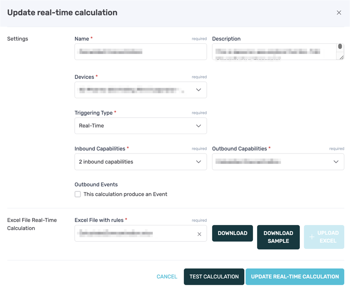Click the 'This calculation produce an Event' label

(125, 194)
